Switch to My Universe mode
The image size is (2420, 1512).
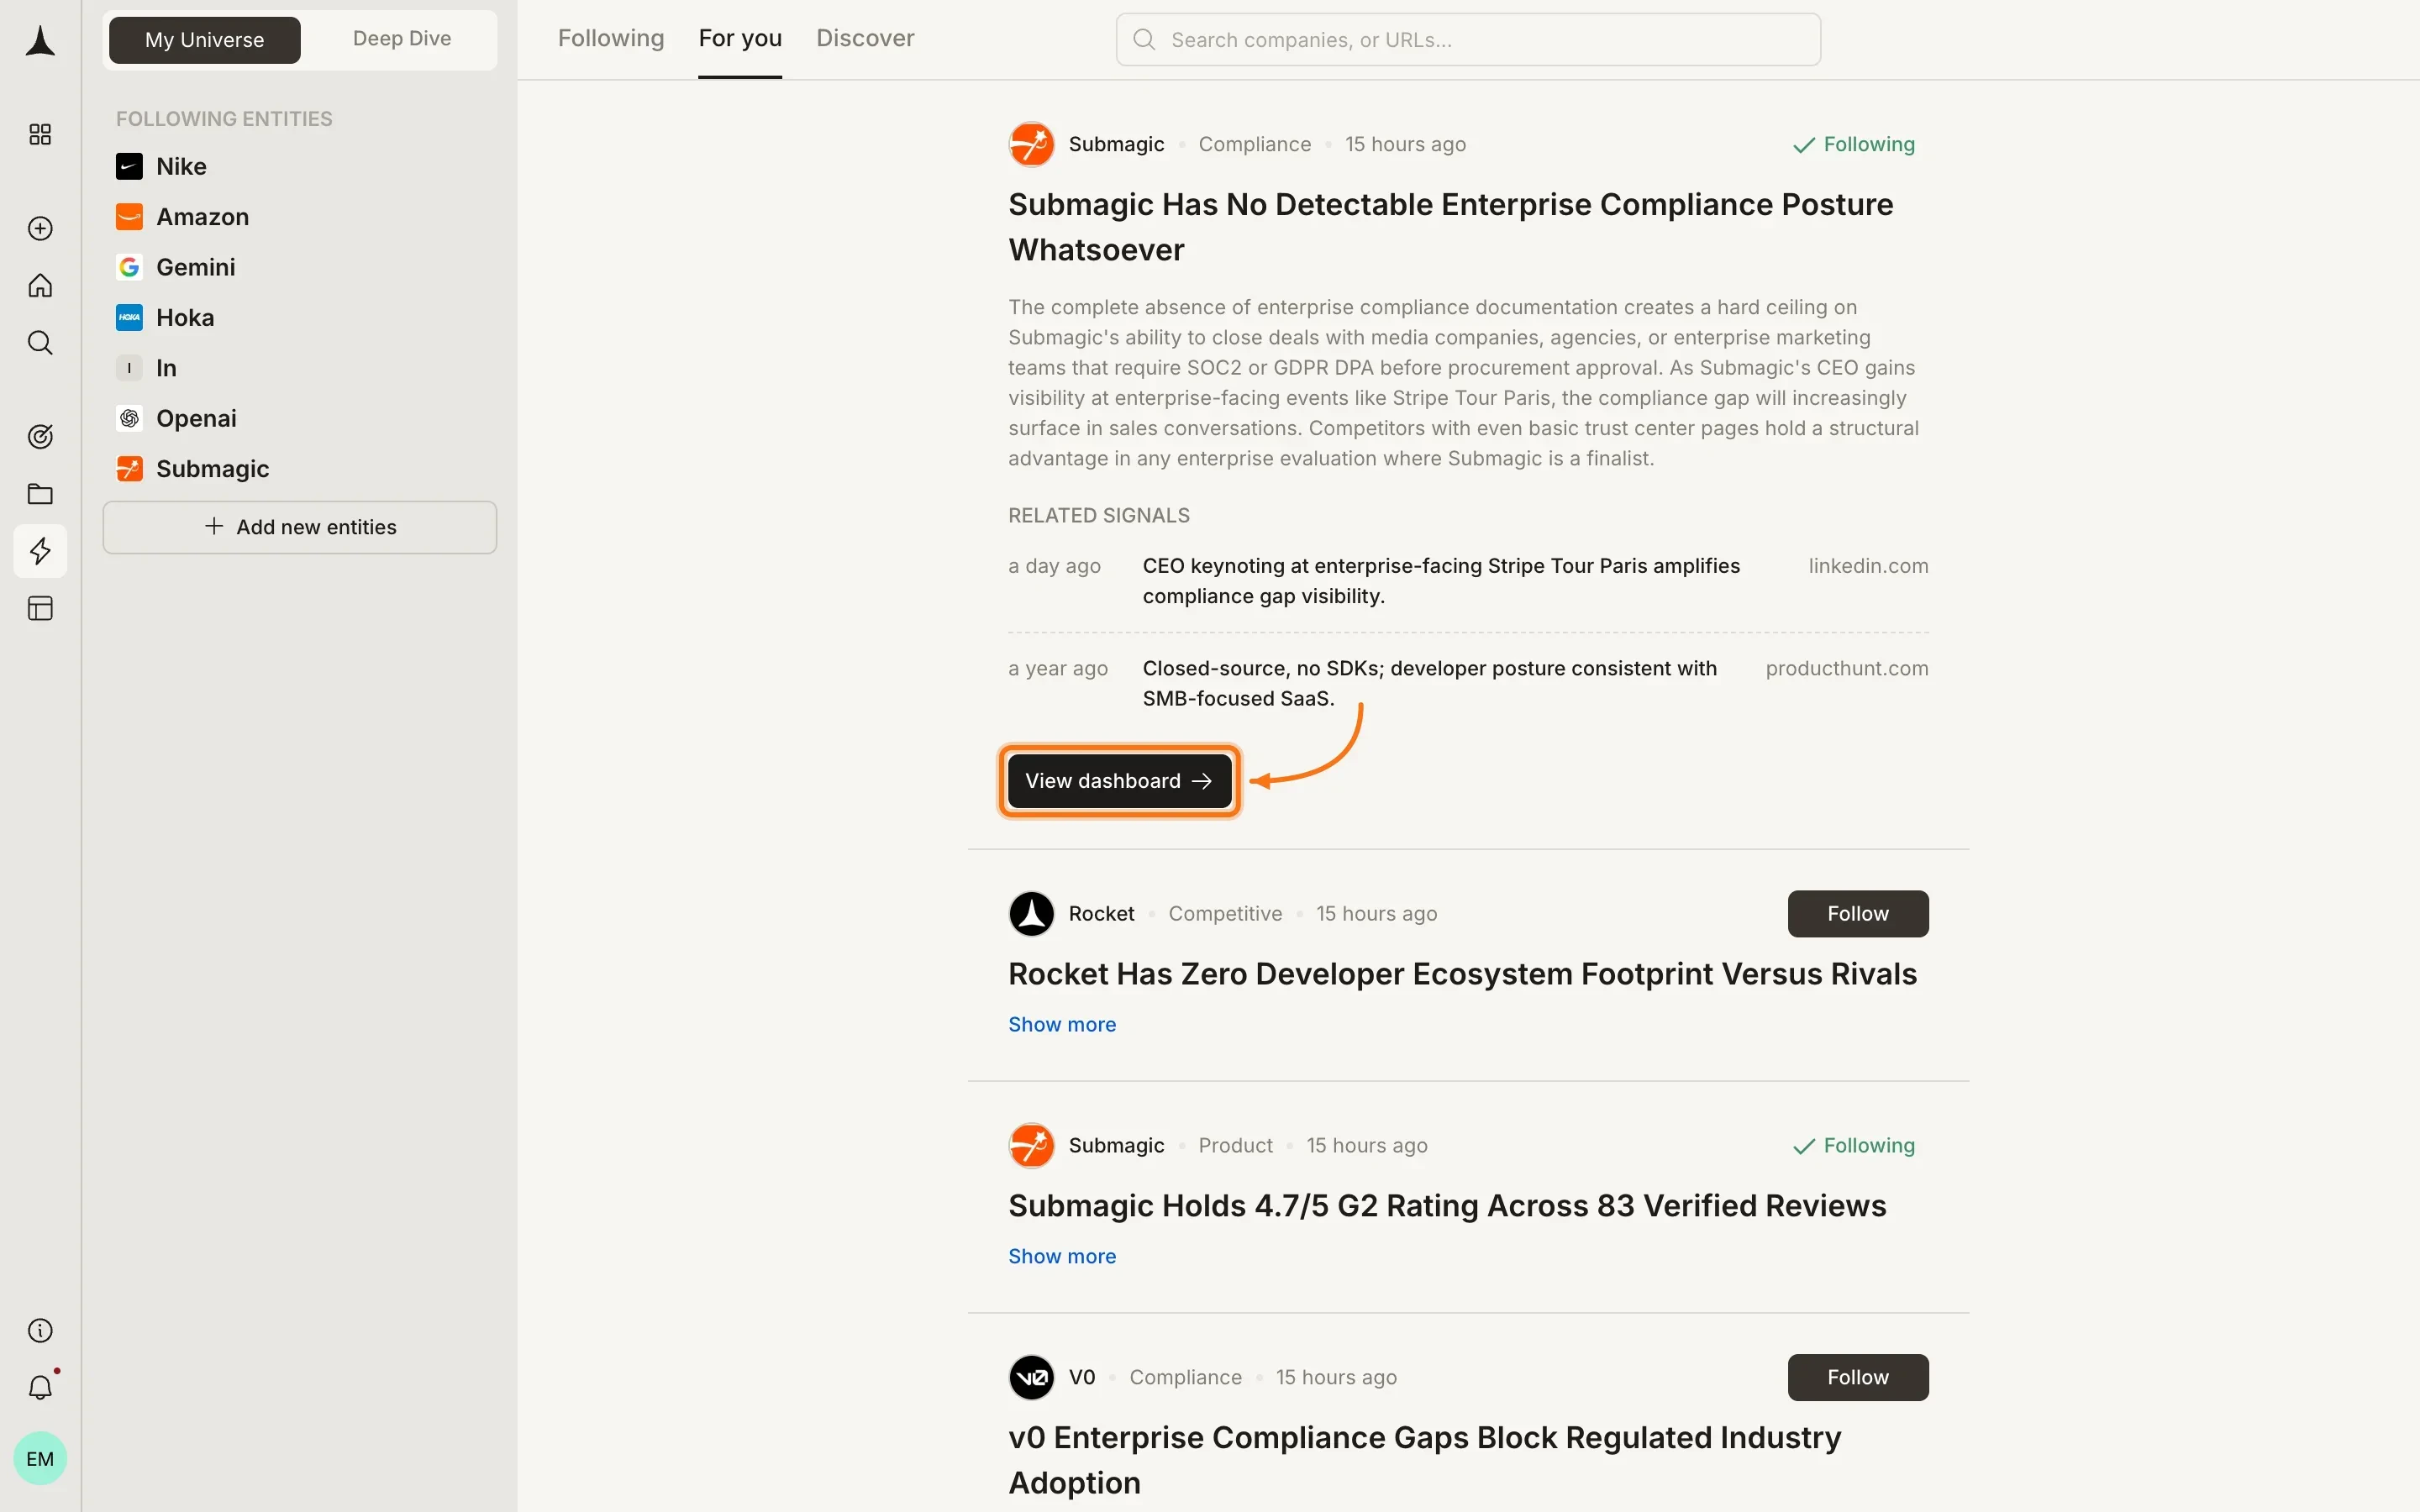[205, 40]
